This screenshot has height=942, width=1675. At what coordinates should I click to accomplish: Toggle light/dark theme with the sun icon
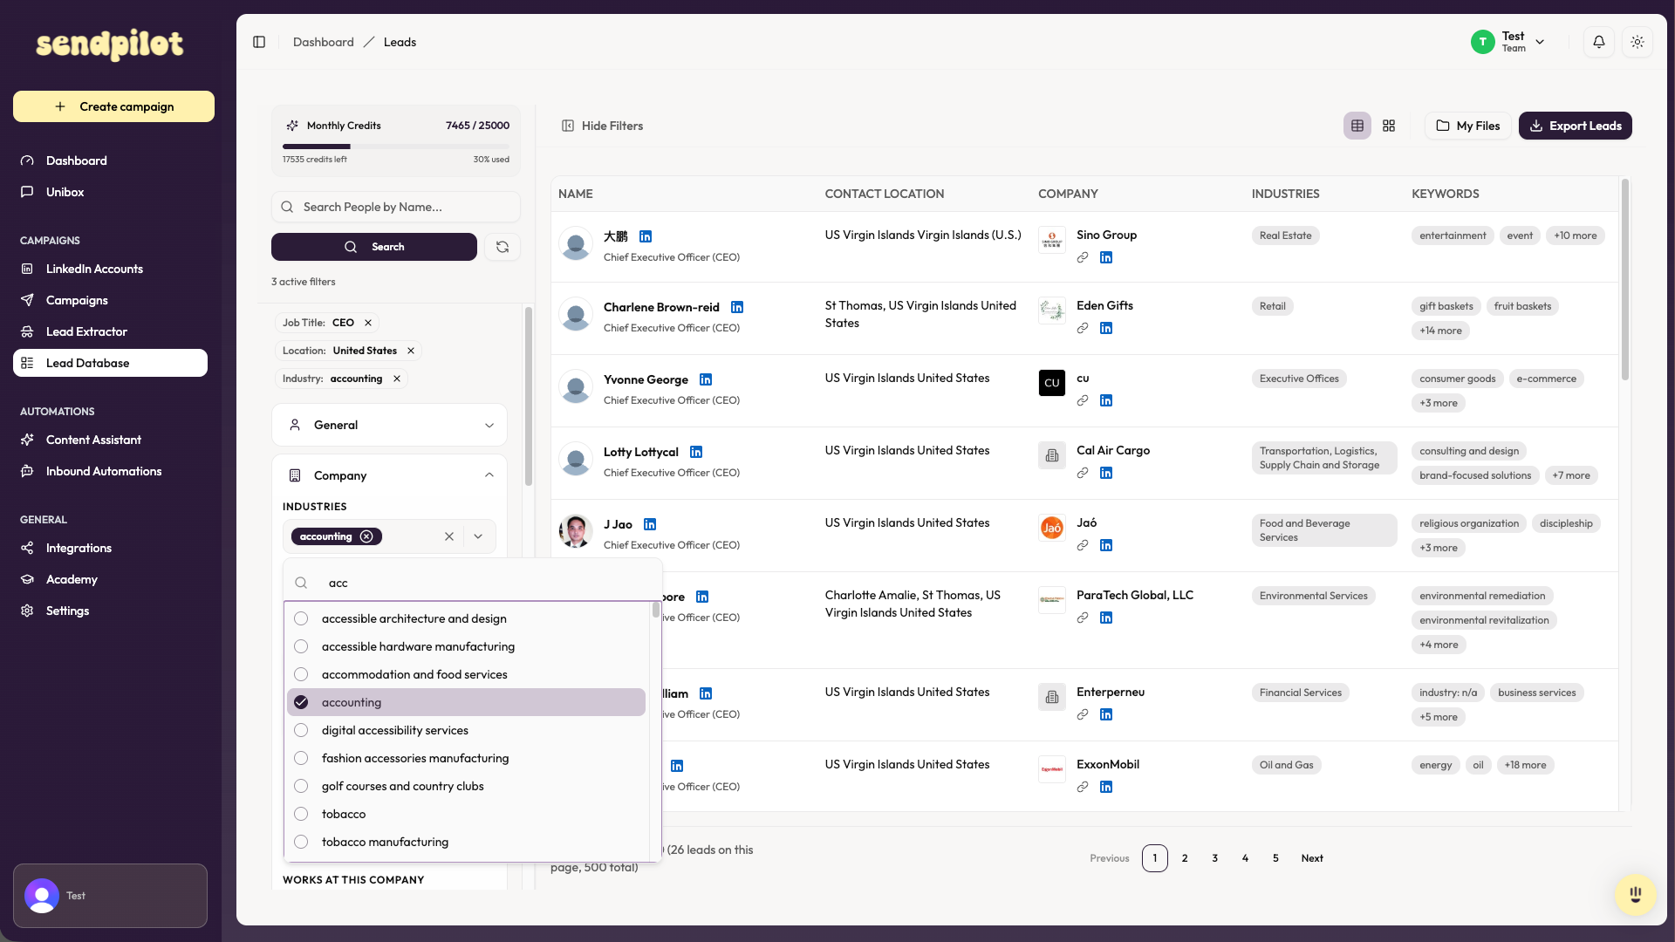pyautogui.click(x=1637, y=42)
